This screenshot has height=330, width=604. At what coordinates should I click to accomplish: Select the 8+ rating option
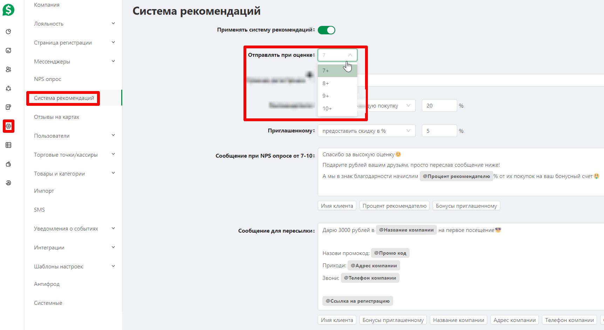[x=337, y=83]
